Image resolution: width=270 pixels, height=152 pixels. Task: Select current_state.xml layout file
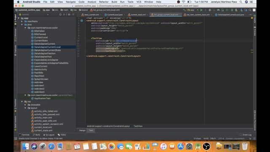(x=43, y=130)
